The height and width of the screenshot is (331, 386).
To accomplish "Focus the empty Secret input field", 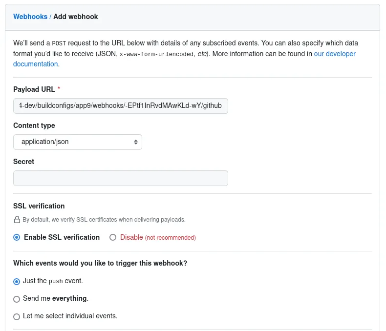I will click(x=121, y=178).
